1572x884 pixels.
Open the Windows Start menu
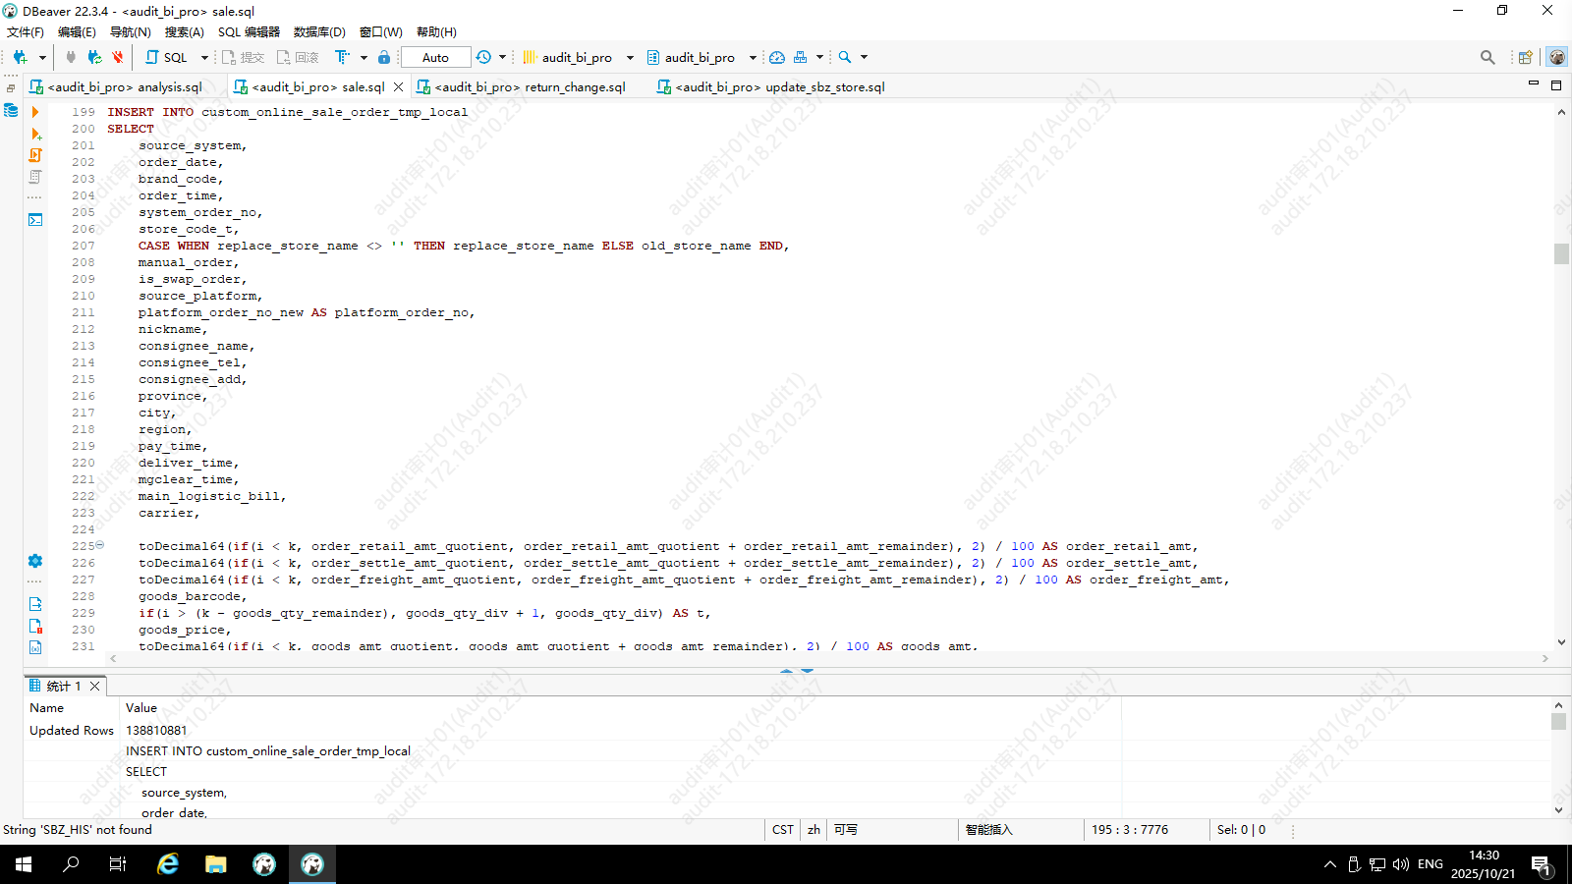point(24,864)
